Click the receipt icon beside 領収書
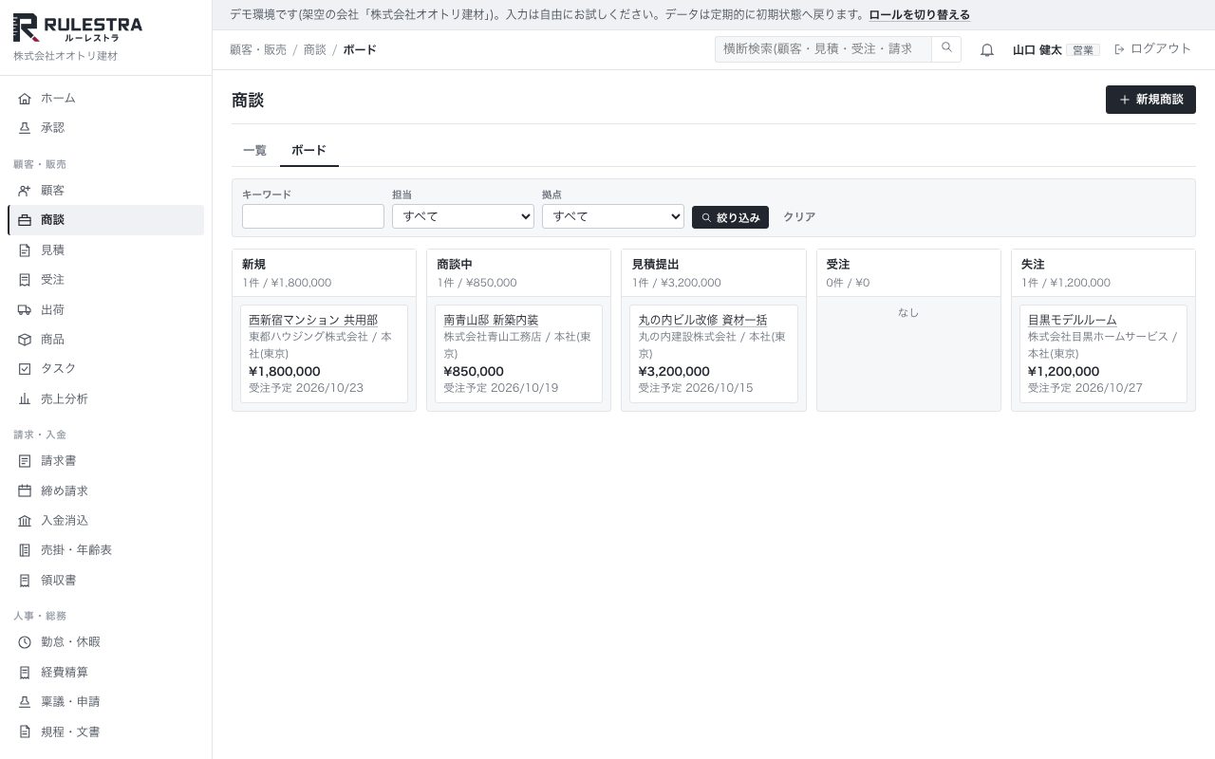 (25, 581)
